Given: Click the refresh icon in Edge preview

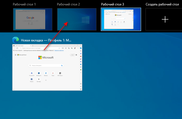Looking at the screenshot, I should coord(17,48).
